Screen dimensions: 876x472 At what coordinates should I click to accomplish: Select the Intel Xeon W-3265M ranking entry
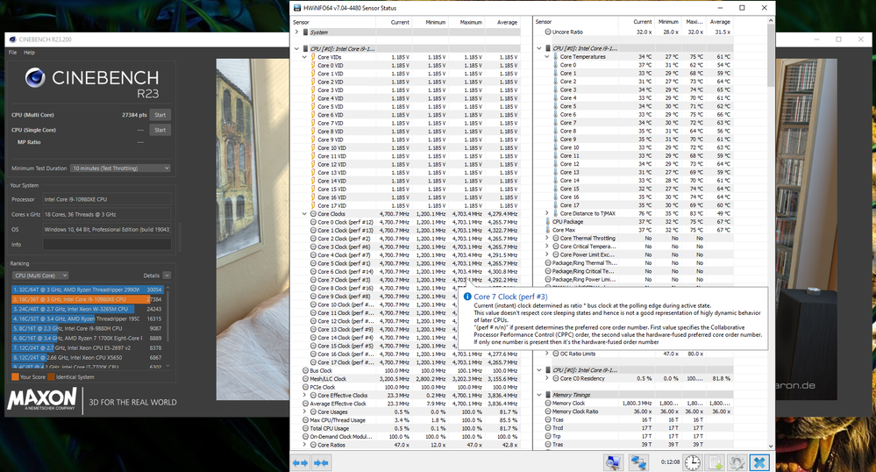click(x=87, y=309)
